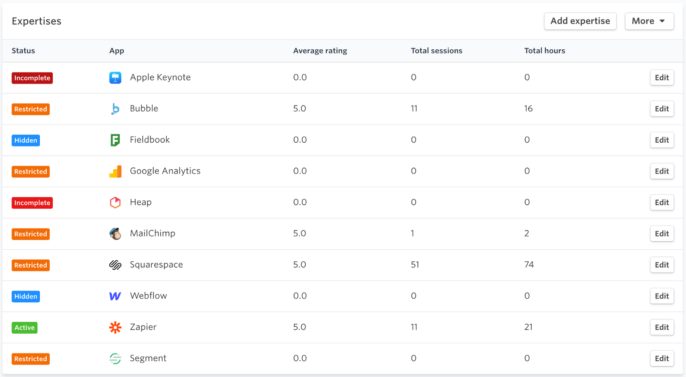This screenshot has height=377, width=686.
Task: Click the Heap app icon
Action: (115, 202)
